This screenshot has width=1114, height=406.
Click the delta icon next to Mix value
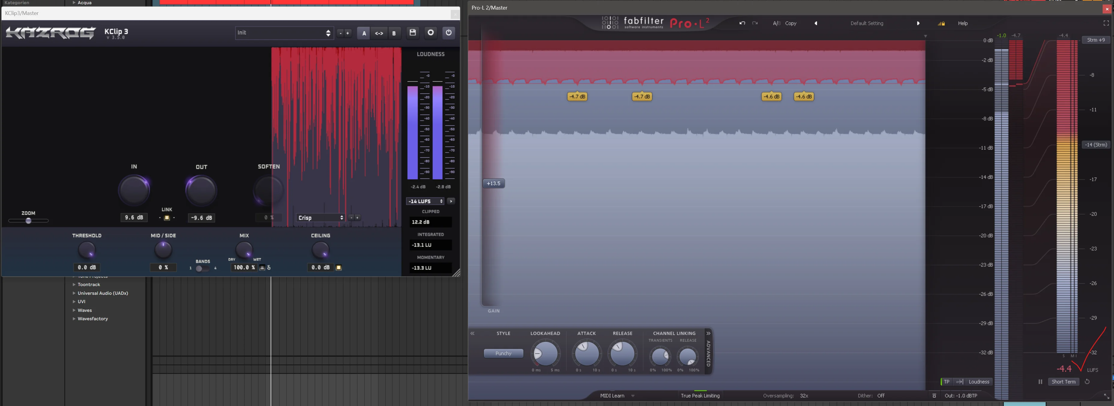point(269,267)
